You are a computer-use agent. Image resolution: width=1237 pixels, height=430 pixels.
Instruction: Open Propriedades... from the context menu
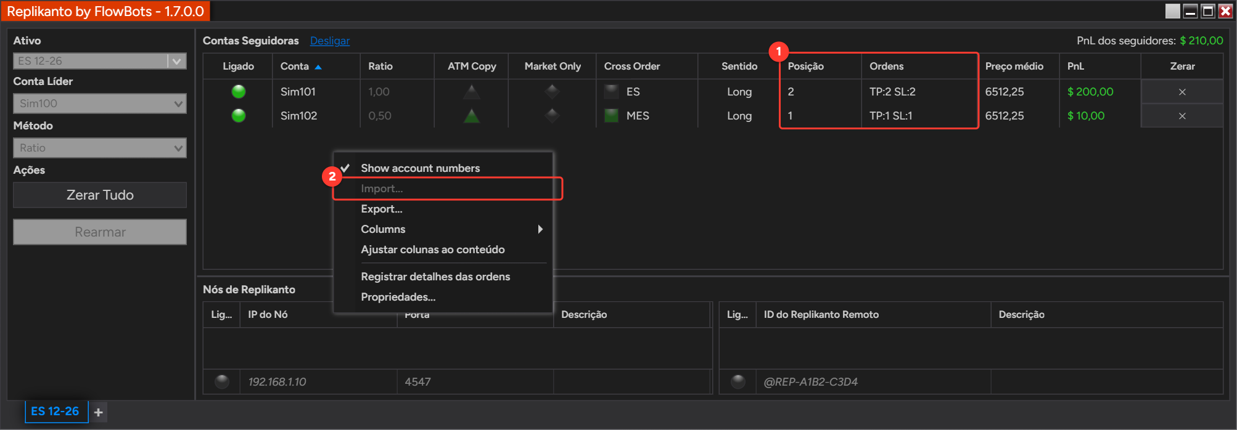pyautogui.click(x=443, y=297)
